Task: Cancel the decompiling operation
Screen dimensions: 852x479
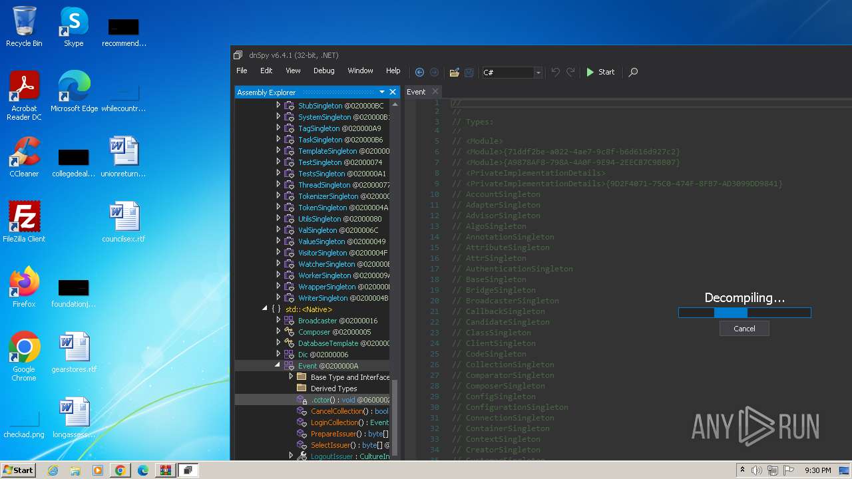Action: pos(744,329)
